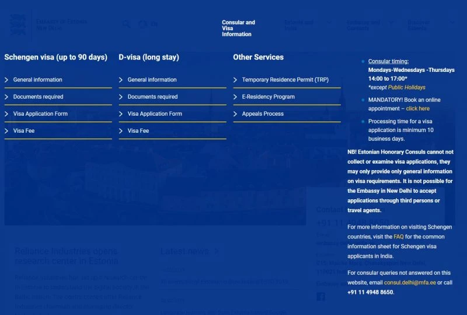Image resolution: width=467 pixels, height=315 pixels.
Task: Open Appeals Process page
Action: point(287,114)
